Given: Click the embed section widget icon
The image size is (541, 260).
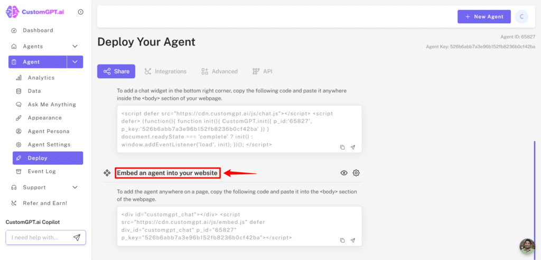Looking at the screenshot, I should pos(107,173).
